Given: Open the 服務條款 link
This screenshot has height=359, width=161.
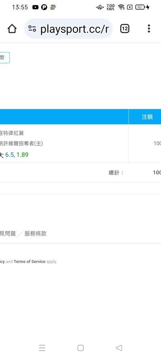Looking at the screenshot, I should (35, 234).
